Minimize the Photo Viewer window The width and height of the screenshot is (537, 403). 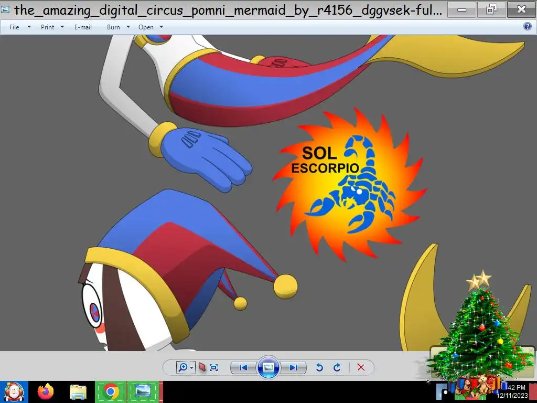pyautogui.click(x=461, y=9)
